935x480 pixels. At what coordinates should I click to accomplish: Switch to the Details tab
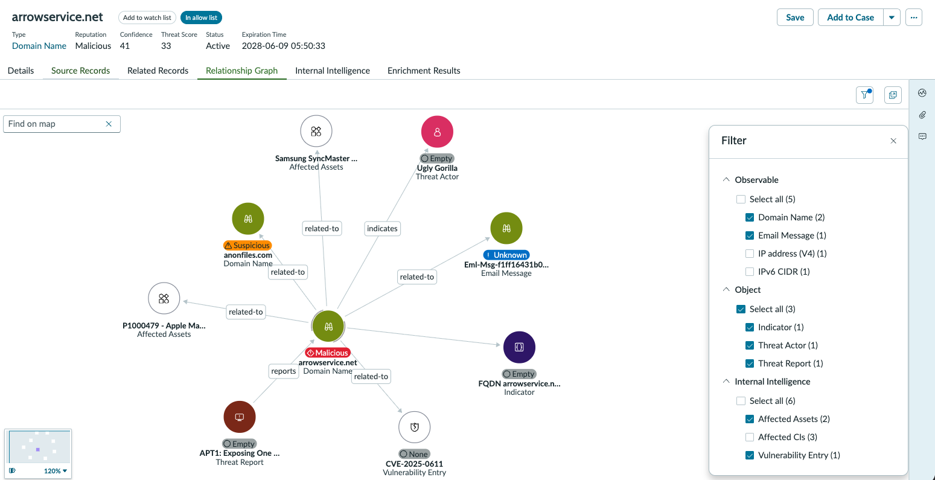pyautogui.click(x=21, y=71)
